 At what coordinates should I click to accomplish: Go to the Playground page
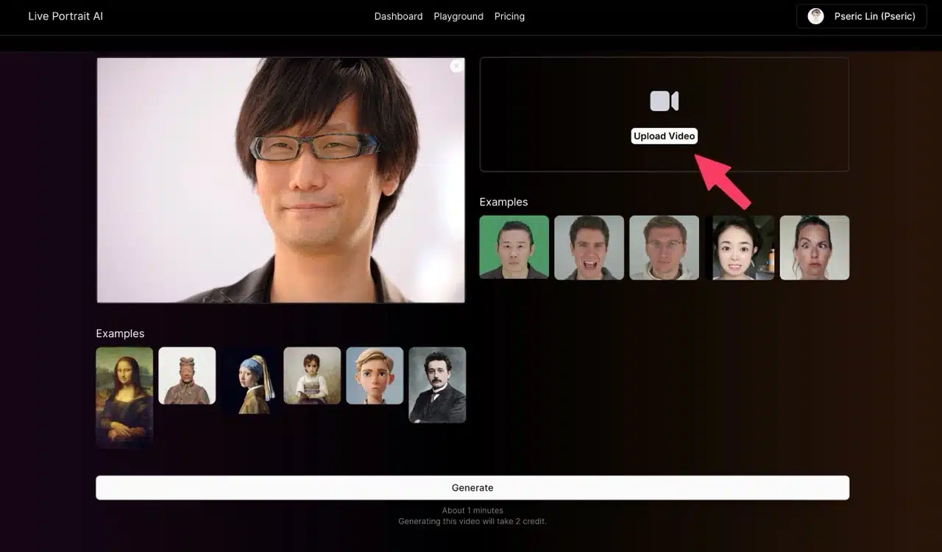tap(458, 16)
